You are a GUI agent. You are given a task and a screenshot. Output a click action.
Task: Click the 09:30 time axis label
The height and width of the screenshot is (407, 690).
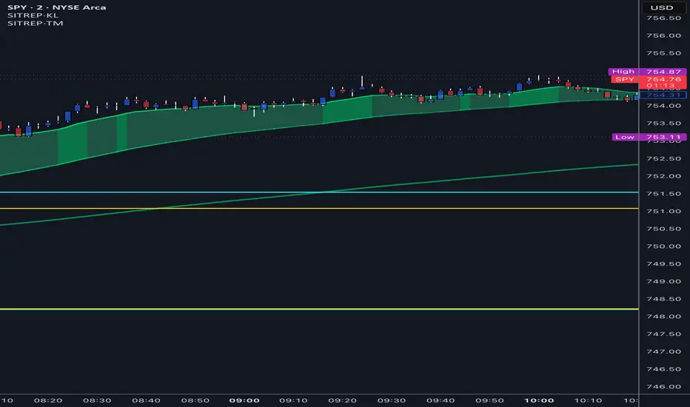tap(392, 400)
